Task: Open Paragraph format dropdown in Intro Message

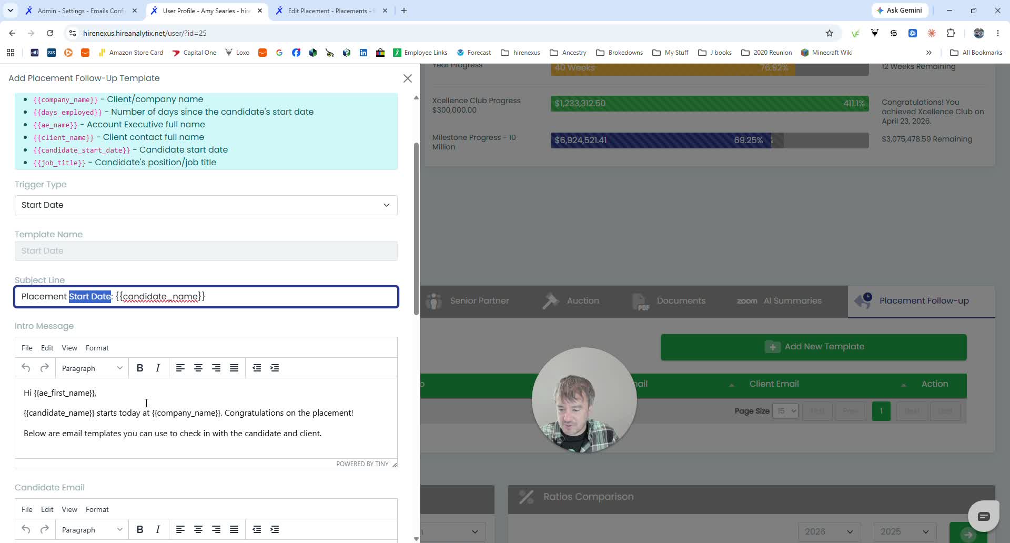Action: pyautogui.click(x=92, y=368)
